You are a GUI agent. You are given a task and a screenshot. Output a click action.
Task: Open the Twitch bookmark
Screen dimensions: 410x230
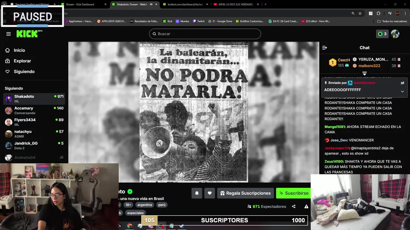199,21
